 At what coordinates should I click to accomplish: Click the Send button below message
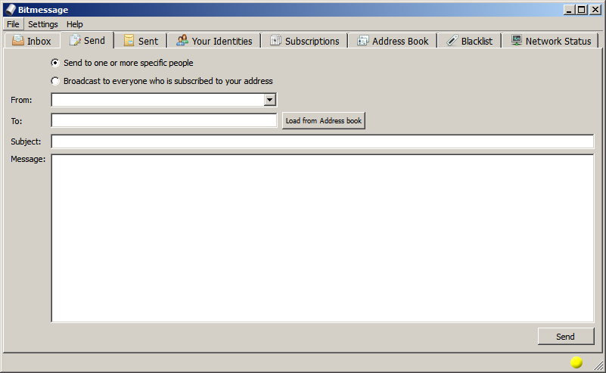click(x=566, y=336)
